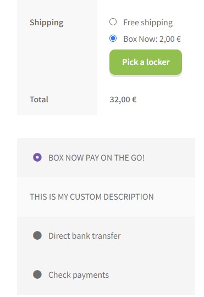Click THIS IS MY CUSTOM DESCRIPTION text
The height and width of the screenshot is (297, 204).
[92, 197]
